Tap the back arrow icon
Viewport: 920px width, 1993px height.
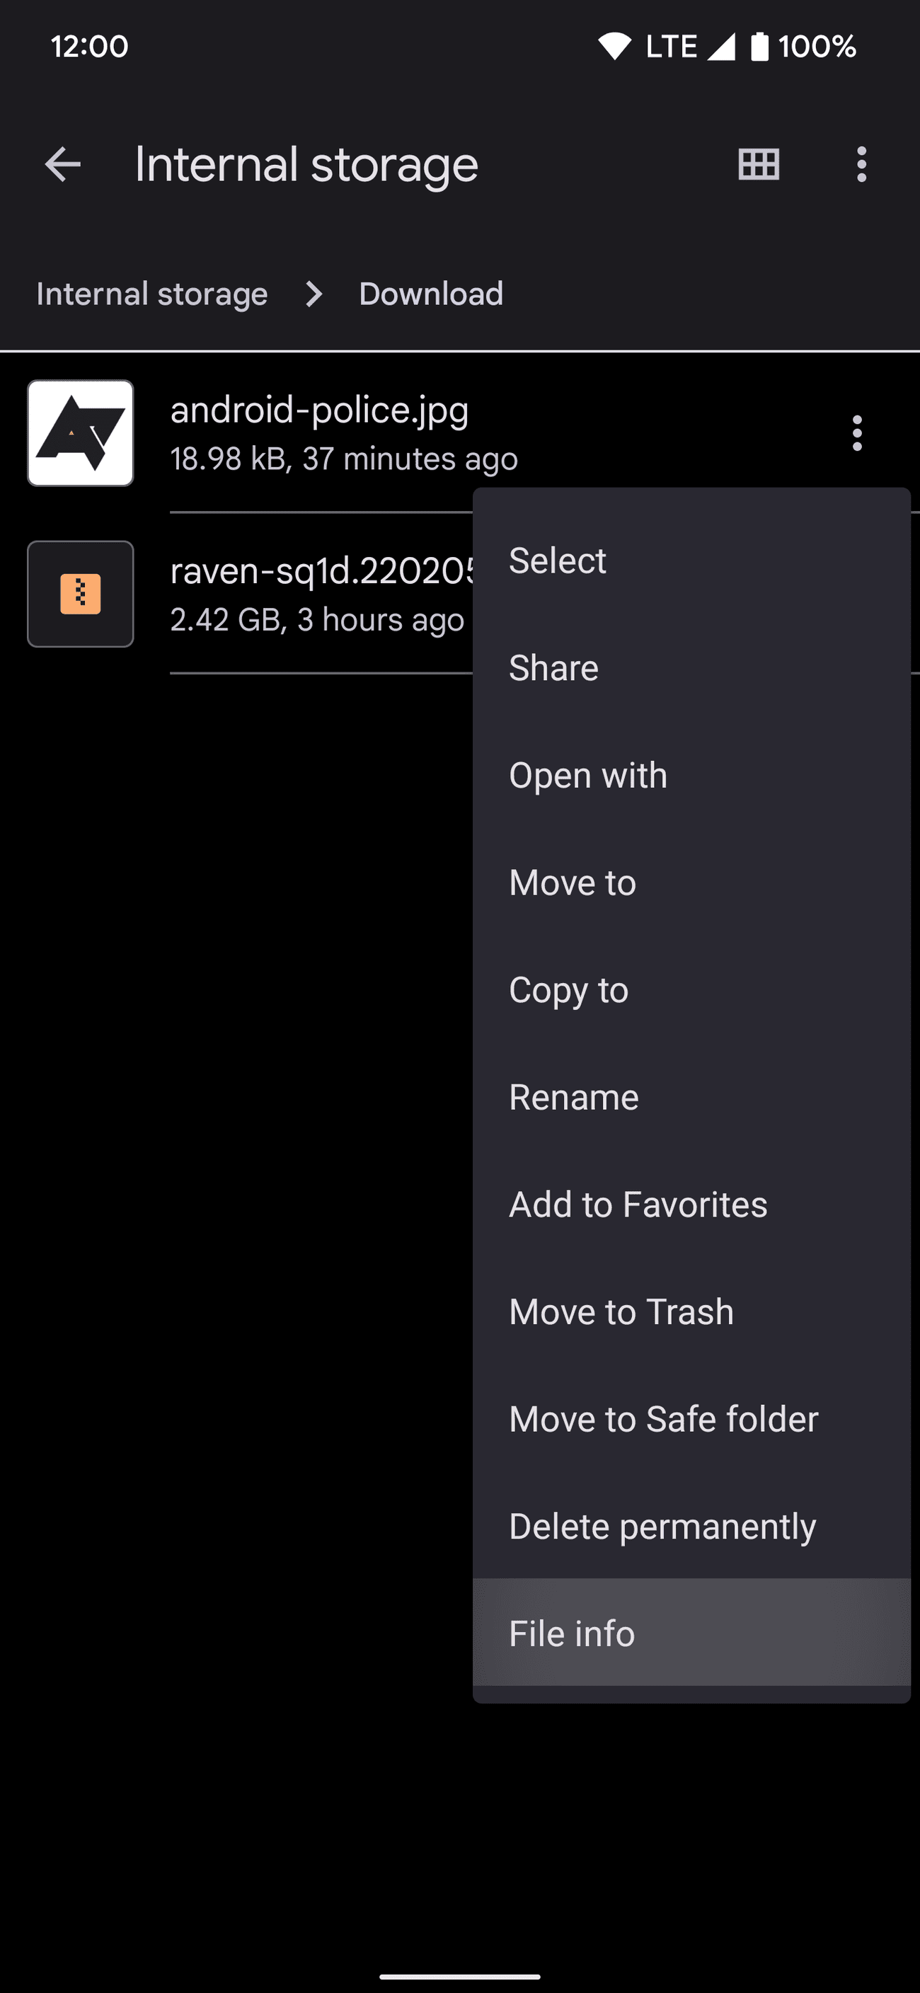pyautogui.click(x=63, y=164)
